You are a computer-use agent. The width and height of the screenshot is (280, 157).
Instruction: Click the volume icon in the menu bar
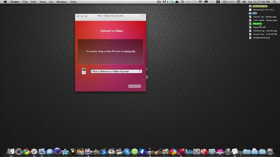(x=244, y=2)
